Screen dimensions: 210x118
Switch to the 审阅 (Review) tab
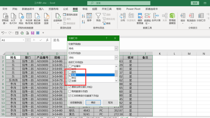[x=85, y=9]
